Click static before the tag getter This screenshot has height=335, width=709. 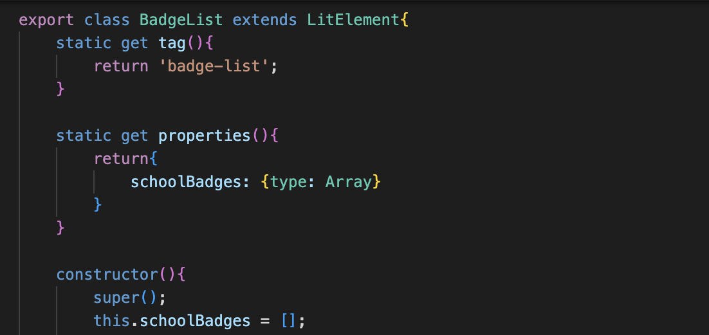(x=84, y=43)
